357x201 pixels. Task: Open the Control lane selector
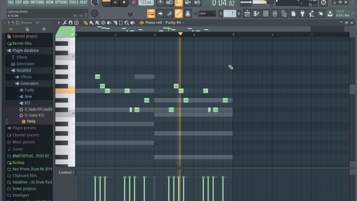coord(66,172)
